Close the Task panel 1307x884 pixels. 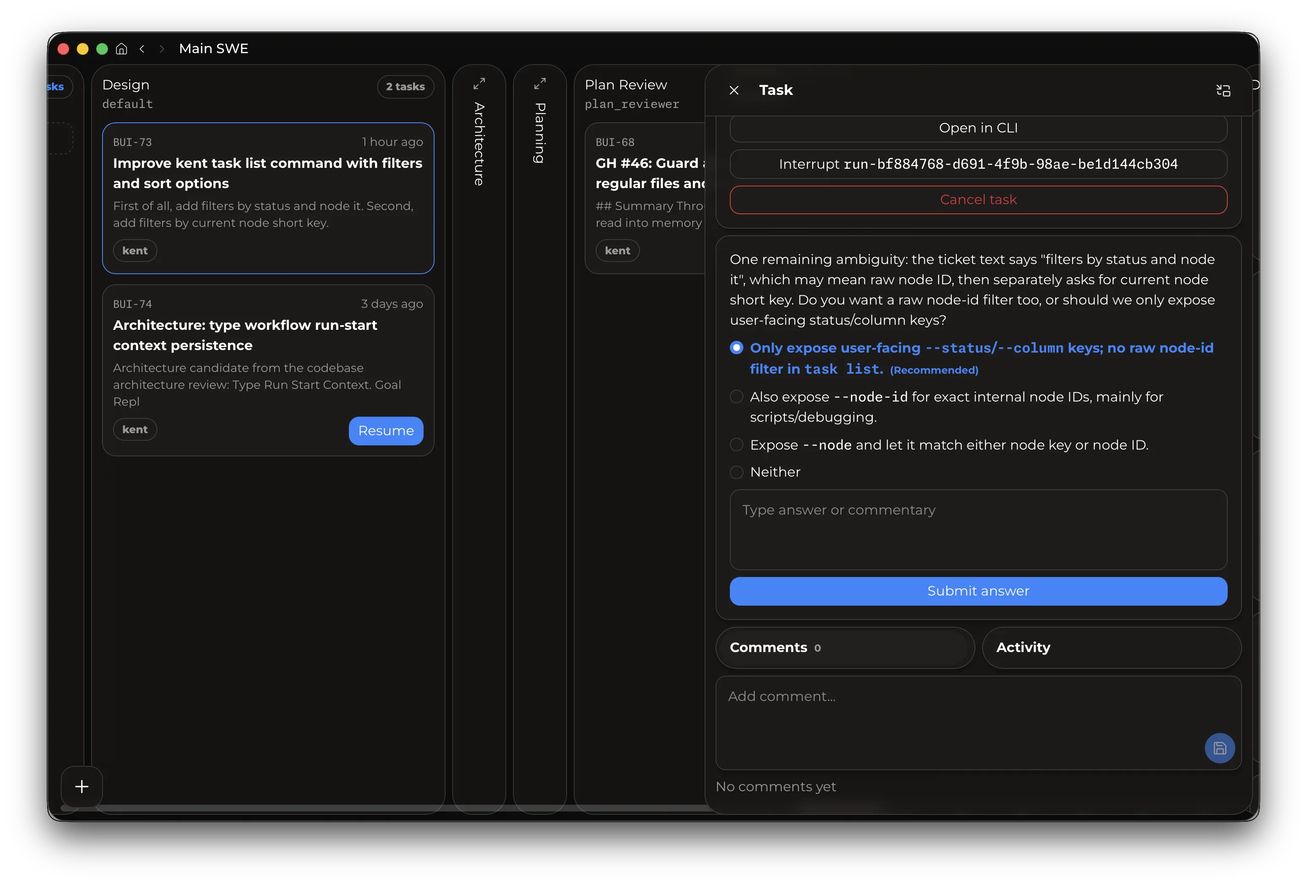pos(734,90)
